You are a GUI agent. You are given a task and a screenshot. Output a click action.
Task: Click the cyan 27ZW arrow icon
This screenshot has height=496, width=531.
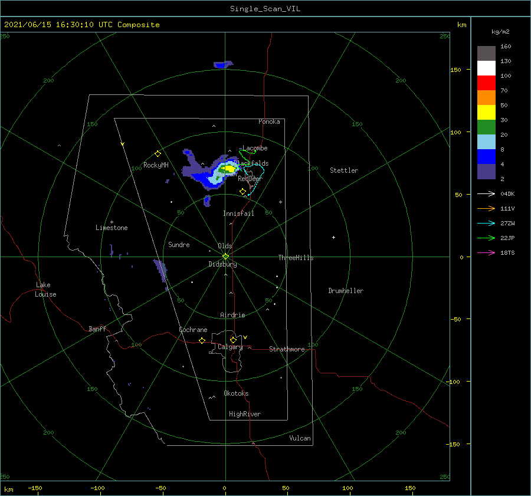click(486, 223)
